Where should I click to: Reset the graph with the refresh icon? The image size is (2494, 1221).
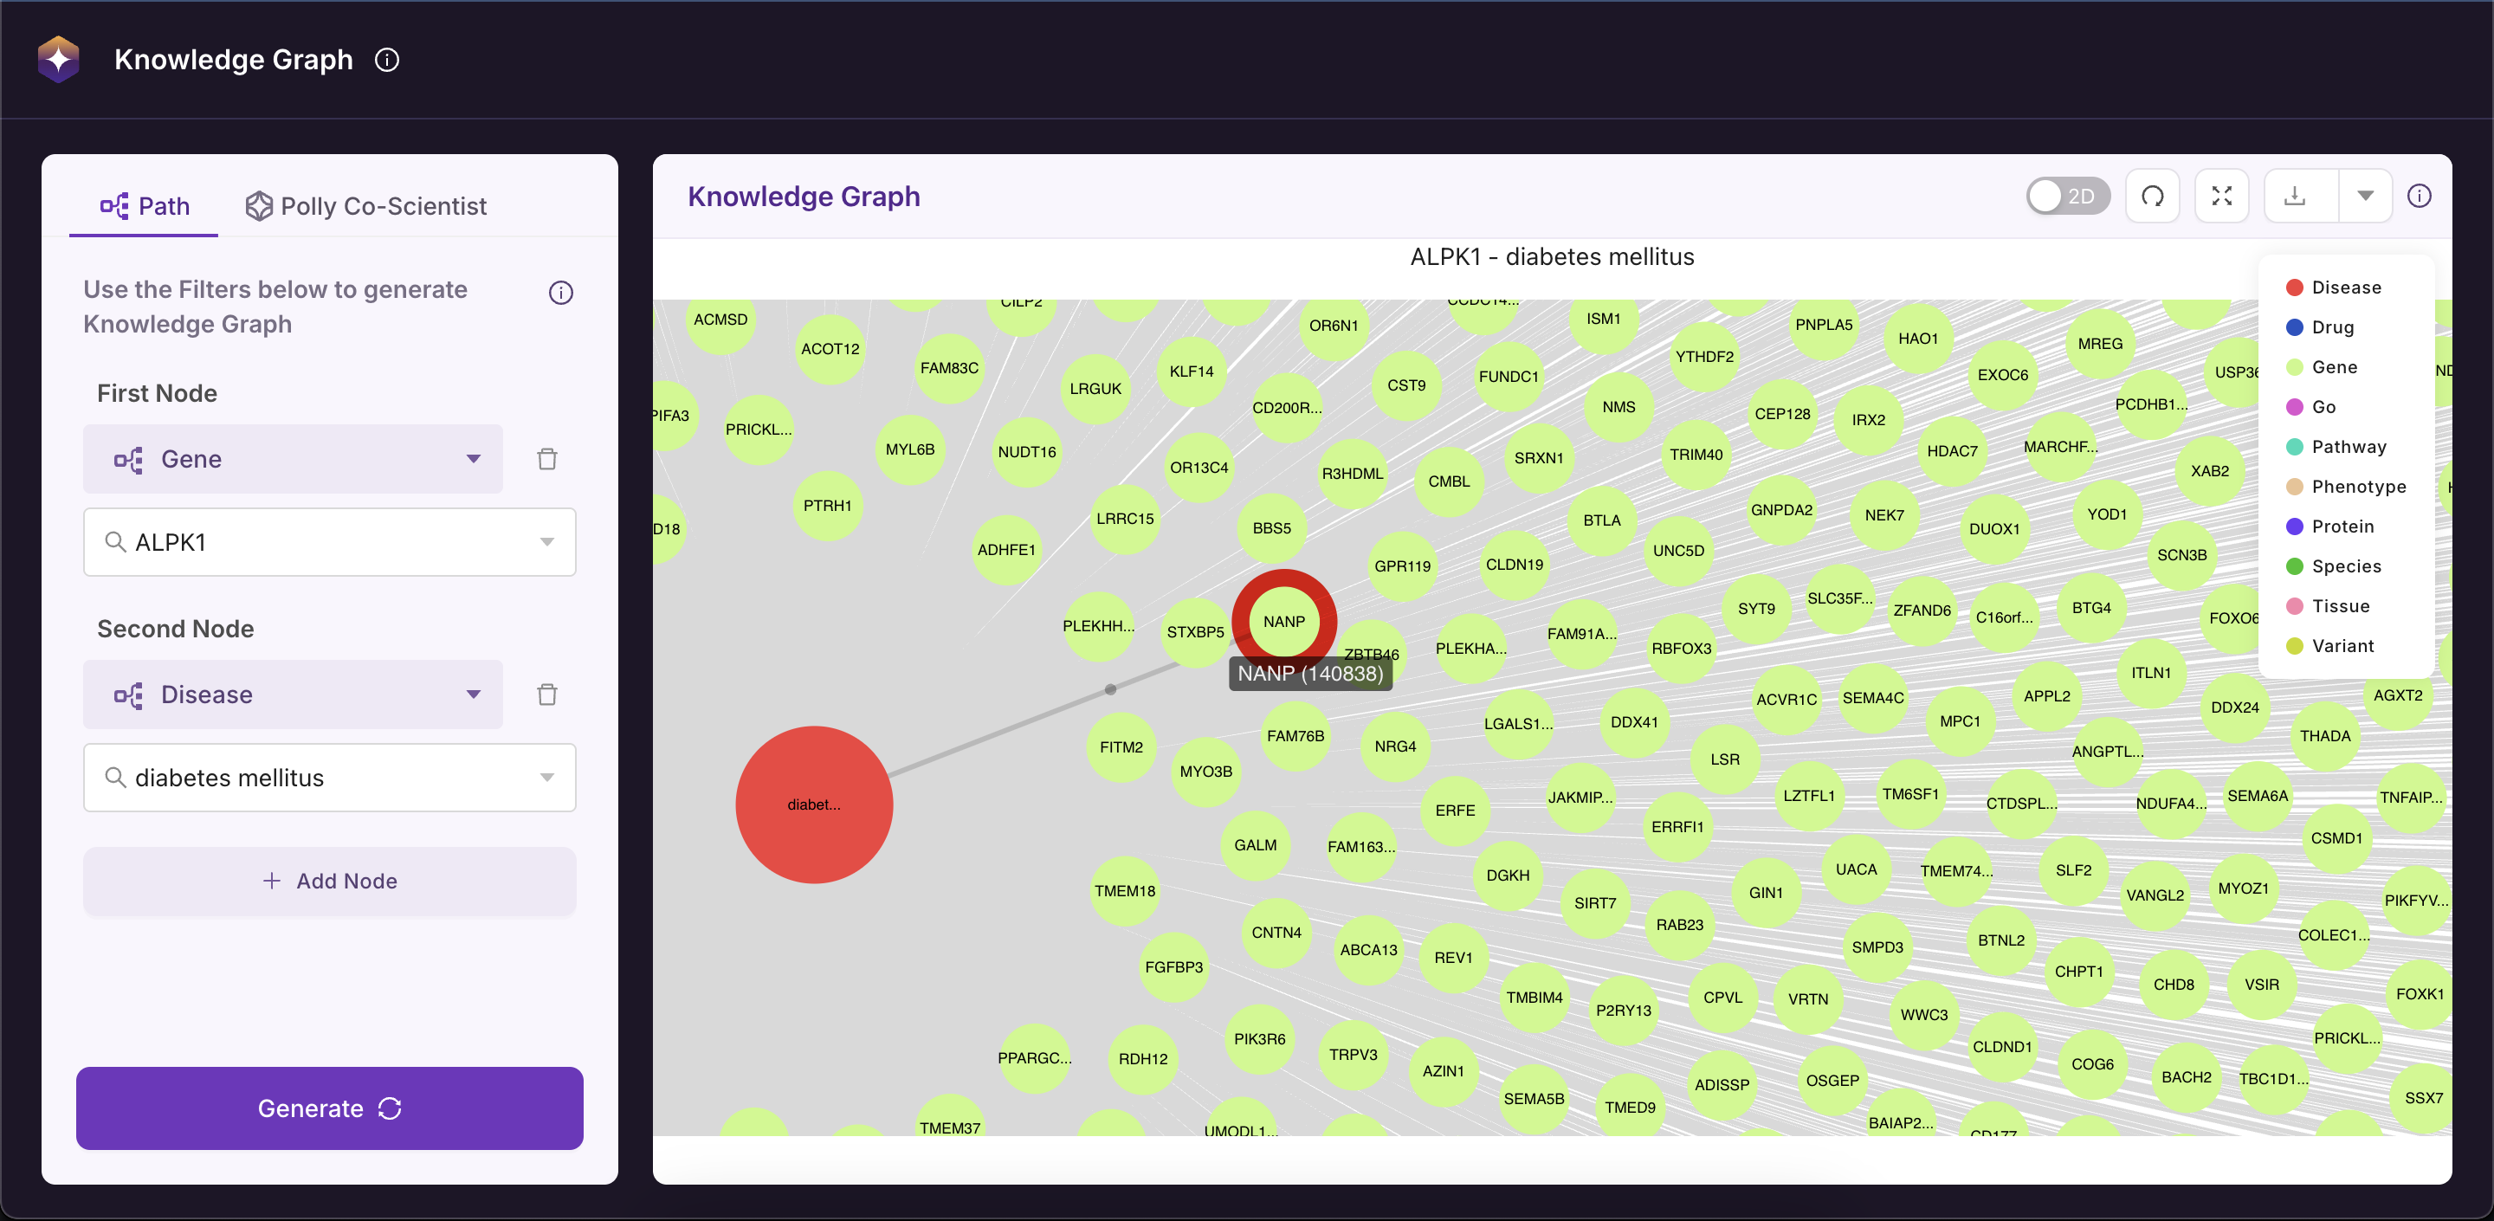click(2152, 197)
